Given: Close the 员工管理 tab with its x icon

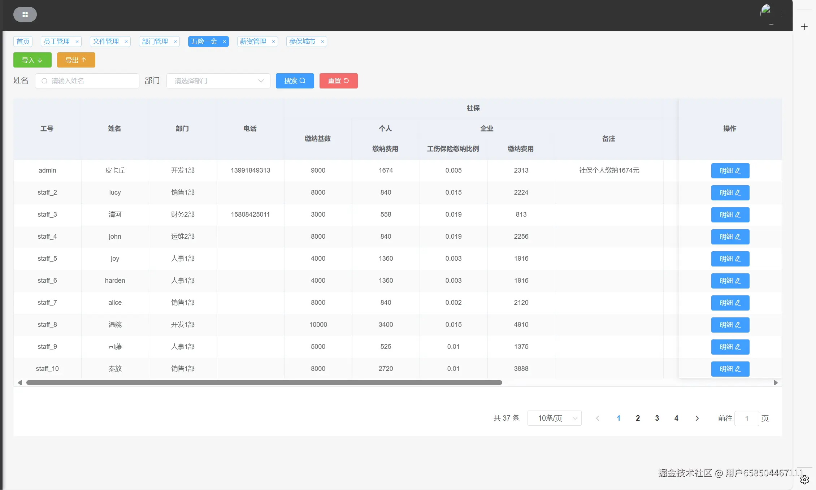Looking at the screenshot, I should click(x=77, y=42).
